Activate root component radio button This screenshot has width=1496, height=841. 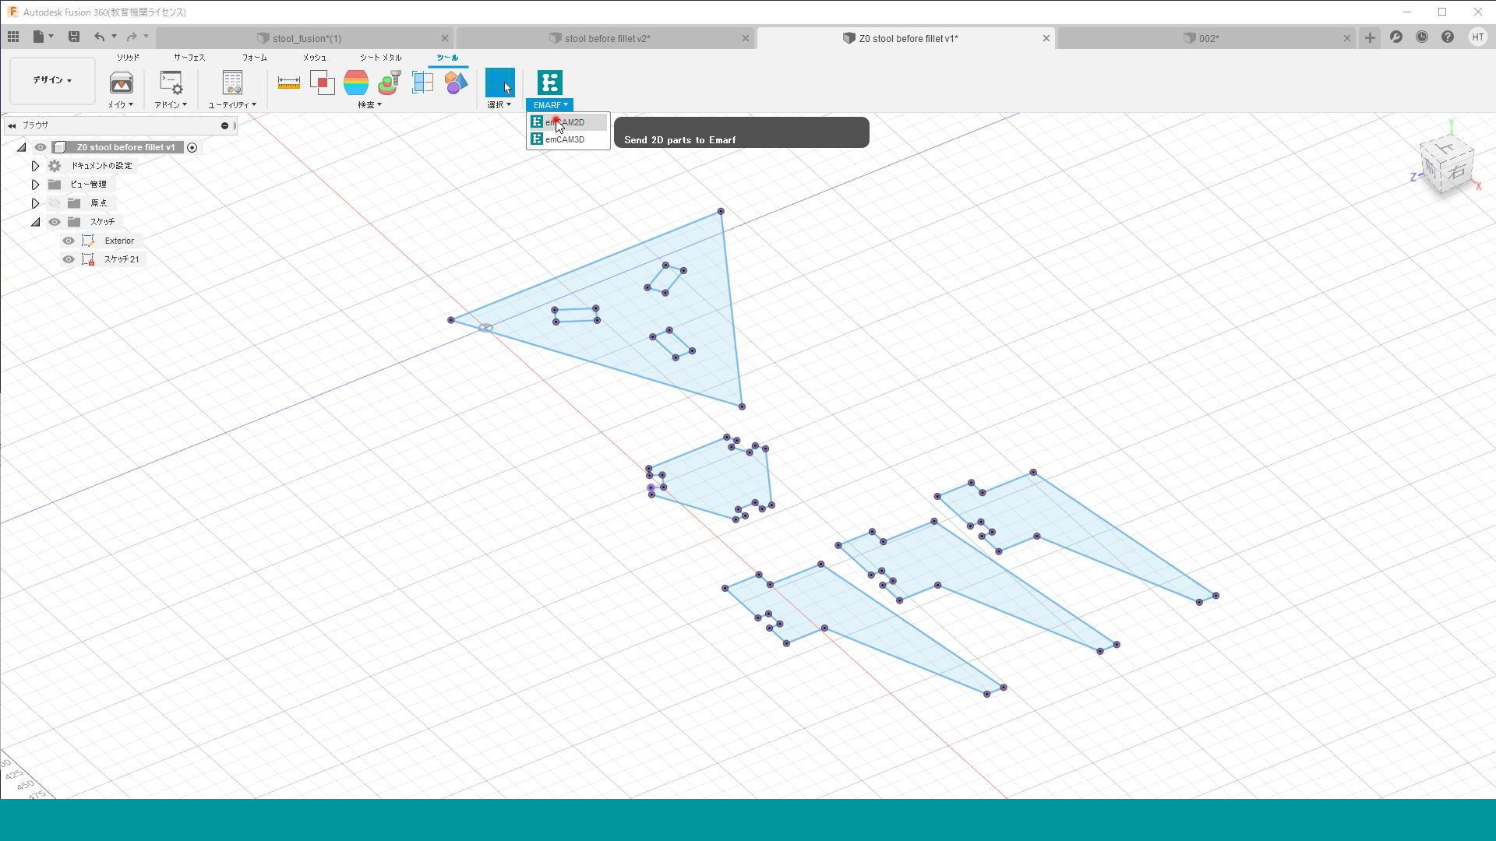tap(192, 147)
